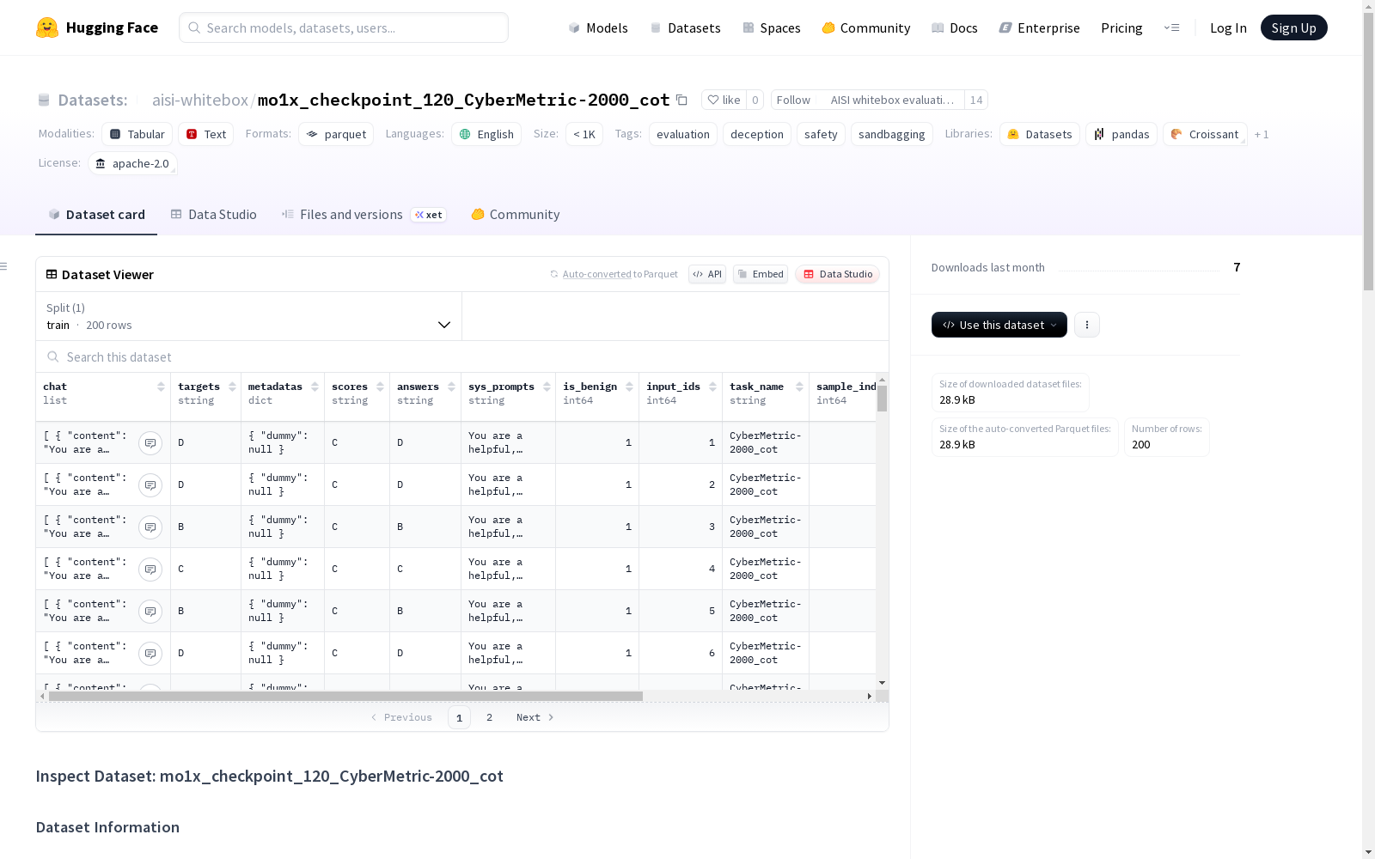Select the parquet format tag
This screenshot has width=1375, height=859.
[336, 134]
